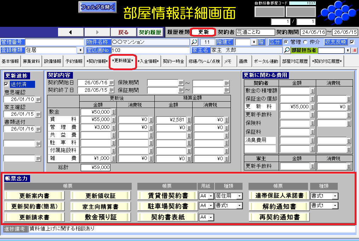Open calendar picker for 意思確認 date
The height and width of the screenshot is (241, 359).
point(38,100)
